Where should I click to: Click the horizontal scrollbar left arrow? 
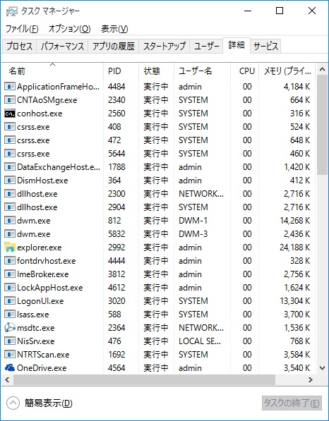pyautogui.click(x=7, y=379)
